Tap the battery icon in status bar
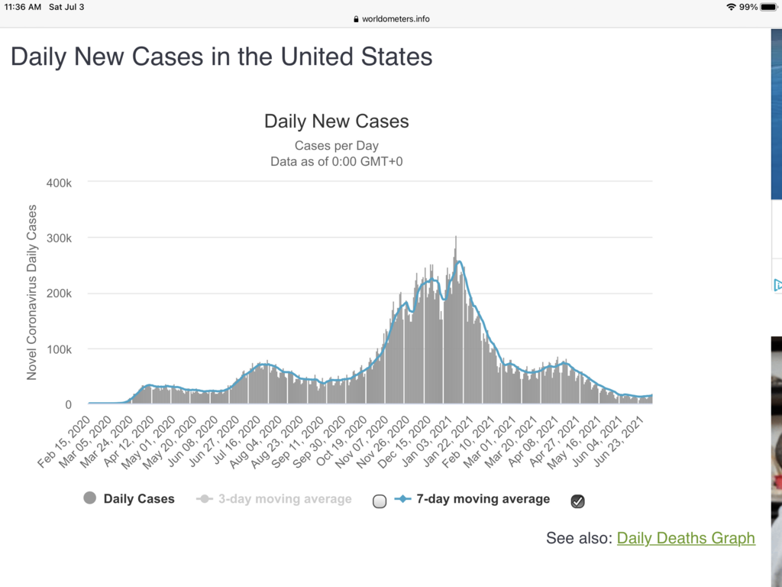This screenshot has height=587, width=782. [x=769, y=7]
